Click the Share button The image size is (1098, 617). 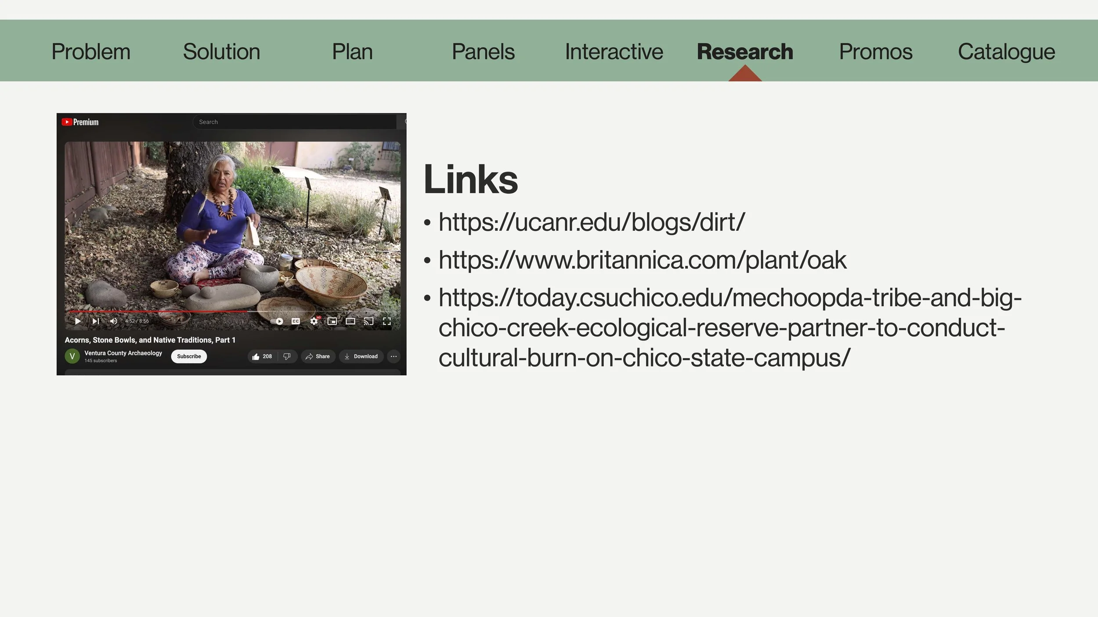click(x=318, y=356)
